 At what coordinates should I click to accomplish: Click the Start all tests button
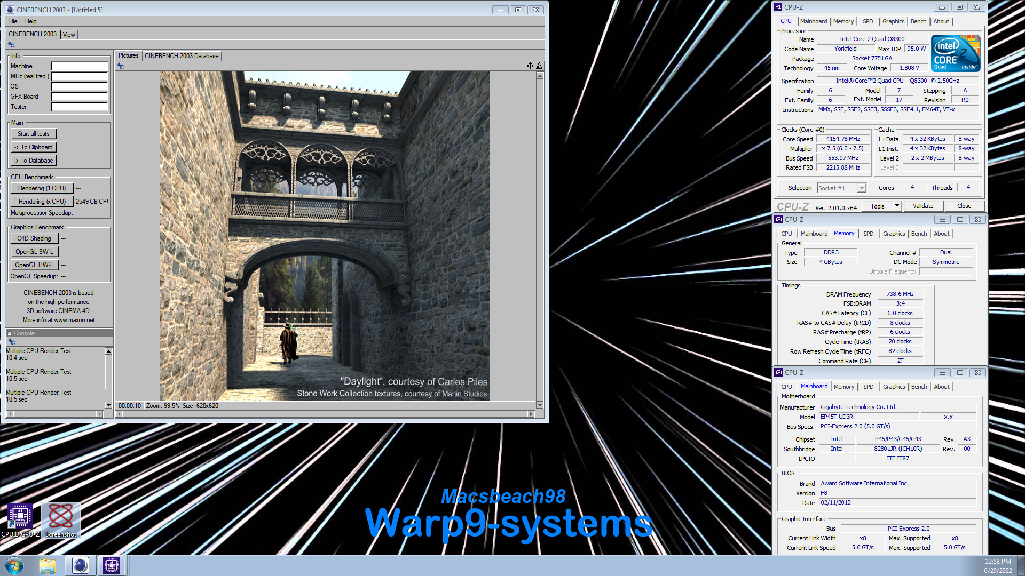coord(34,134)
